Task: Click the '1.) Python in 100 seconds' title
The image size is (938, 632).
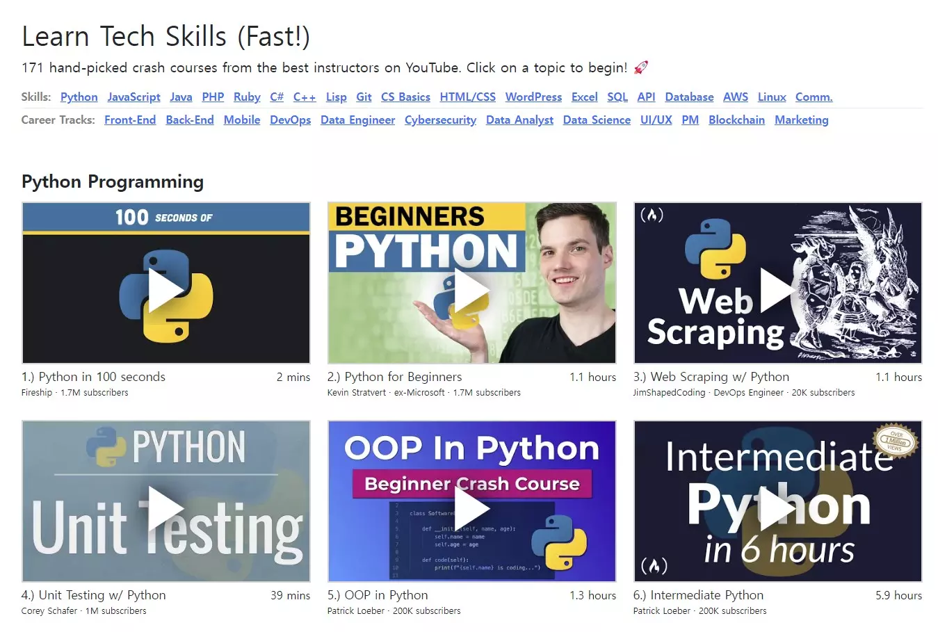Action: click(94, 377)
